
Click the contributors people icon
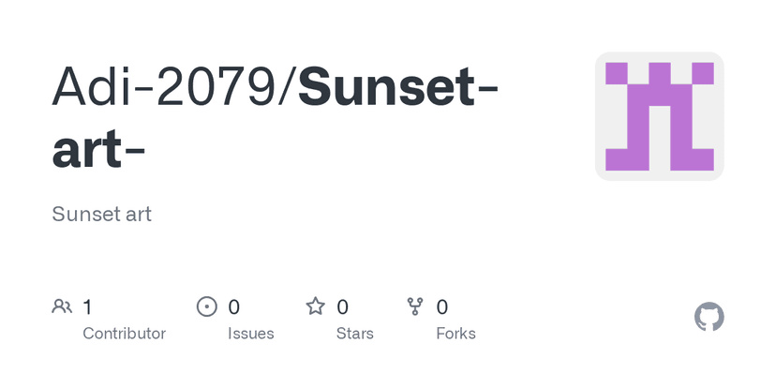point(62,306)
